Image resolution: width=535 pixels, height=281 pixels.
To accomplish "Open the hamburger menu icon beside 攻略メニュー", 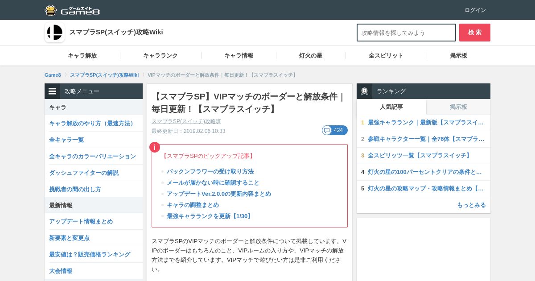I will tap(53, 91).
